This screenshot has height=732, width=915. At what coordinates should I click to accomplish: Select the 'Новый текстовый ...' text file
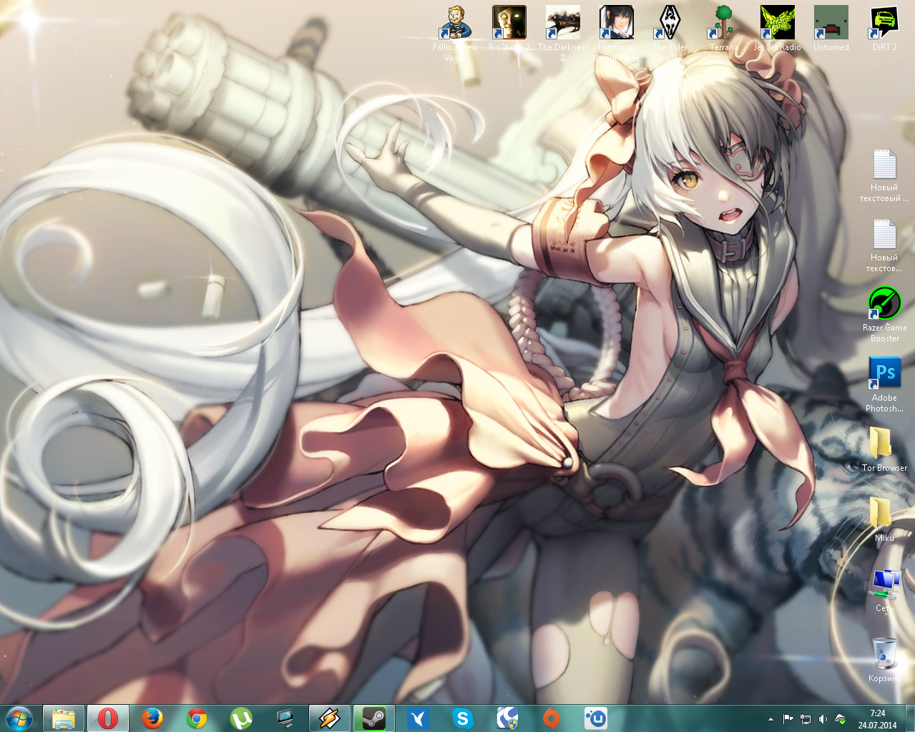click(885, 175)
